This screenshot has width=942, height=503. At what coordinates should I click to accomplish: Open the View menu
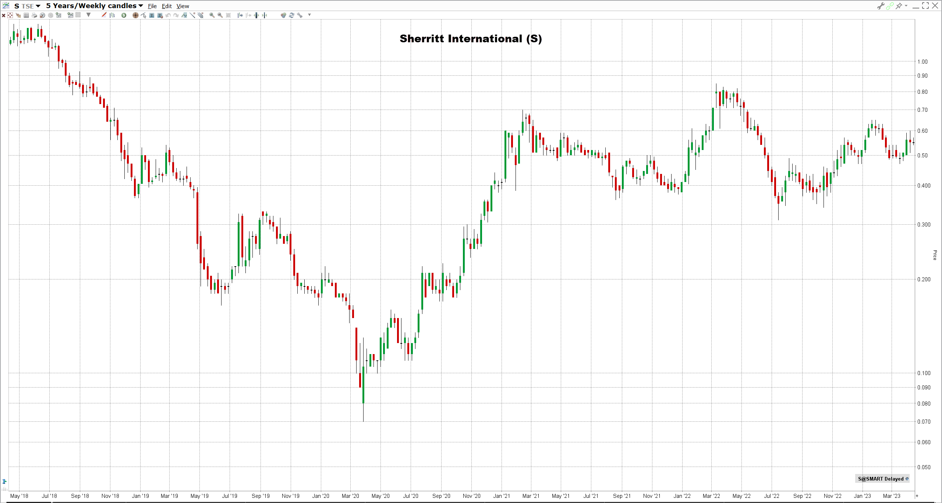pyautogui.click(x=183, y=6)
